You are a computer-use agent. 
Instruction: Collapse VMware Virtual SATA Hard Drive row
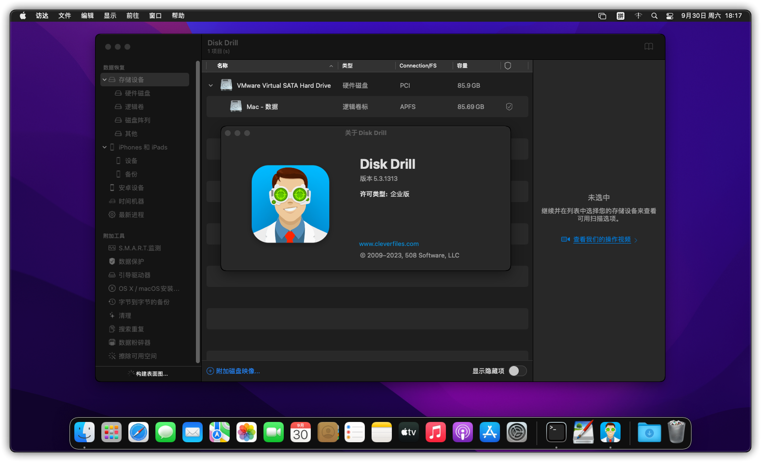211,85
